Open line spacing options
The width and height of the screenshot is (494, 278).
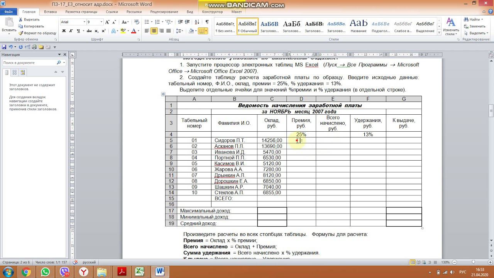point(179,31)
